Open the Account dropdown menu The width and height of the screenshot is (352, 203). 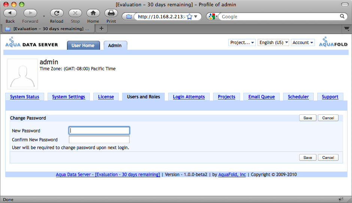tap(303, 43)
